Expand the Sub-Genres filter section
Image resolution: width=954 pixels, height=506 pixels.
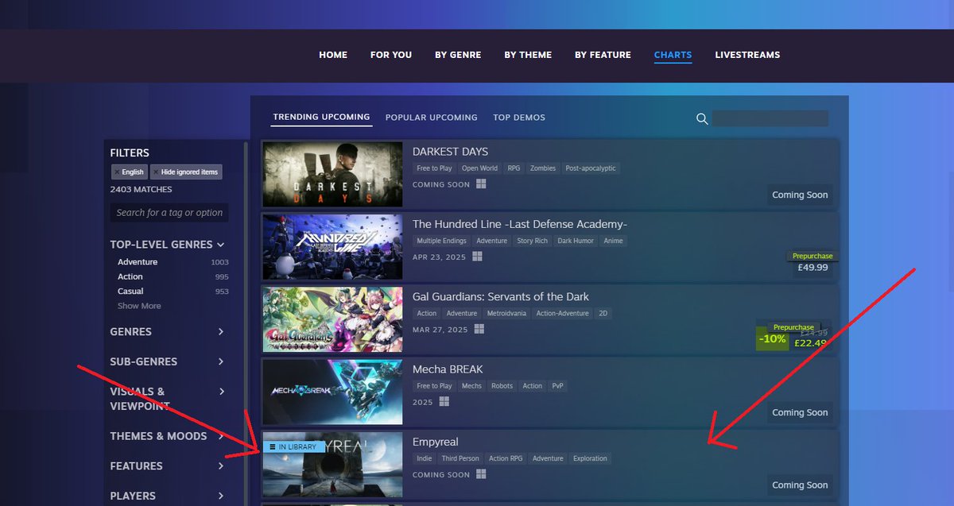click(221, 361)
